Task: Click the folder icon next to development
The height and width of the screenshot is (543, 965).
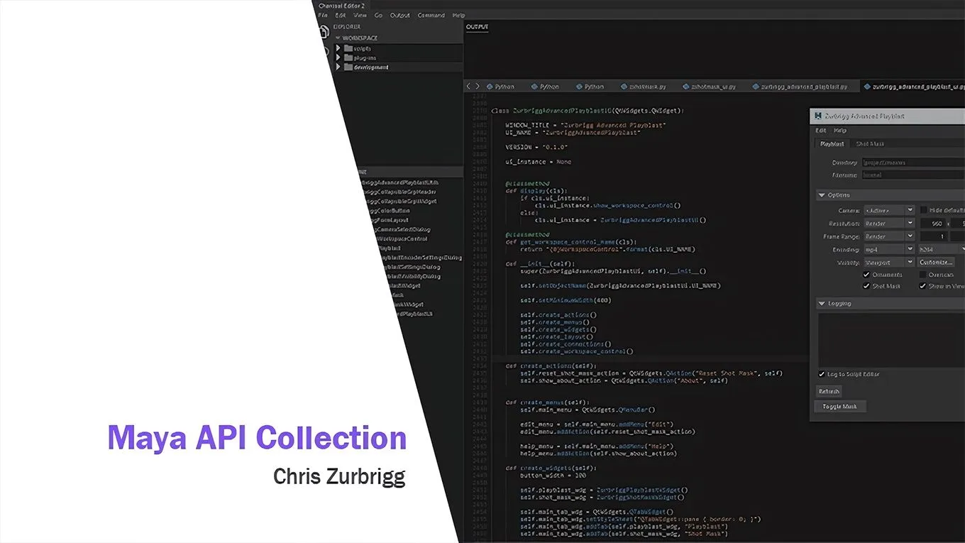Action: pyautogui.click(x=348, y=66)
